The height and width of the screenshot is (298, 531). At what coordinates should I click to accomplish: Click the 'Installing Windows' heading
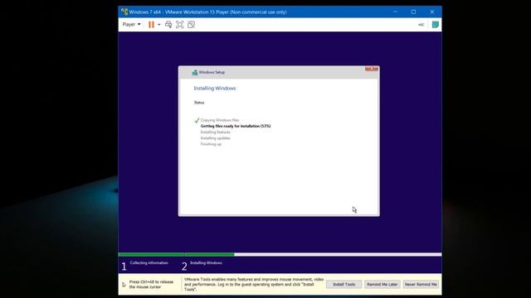point(215,89)
